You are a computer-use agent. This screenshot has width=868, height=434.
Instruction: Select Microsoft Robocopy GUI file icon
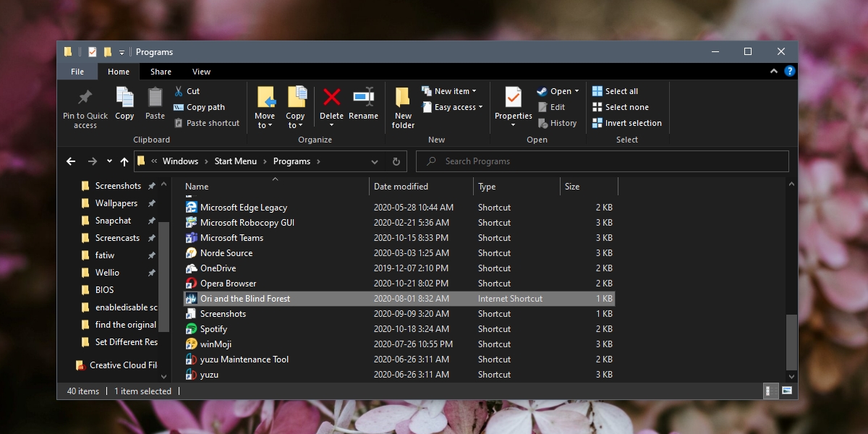[x=191, y=223]
